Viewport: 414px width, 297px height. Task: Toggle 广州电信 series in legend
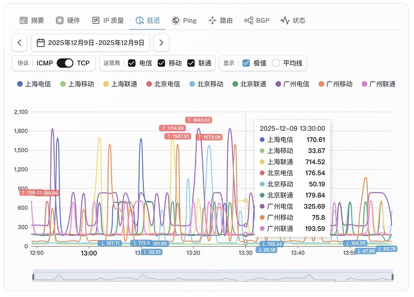[x=292, y=84]
